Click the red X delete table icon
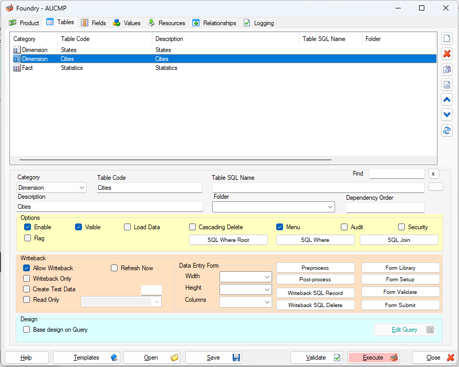The image size is (459, 367). click(x=447, y=54)
